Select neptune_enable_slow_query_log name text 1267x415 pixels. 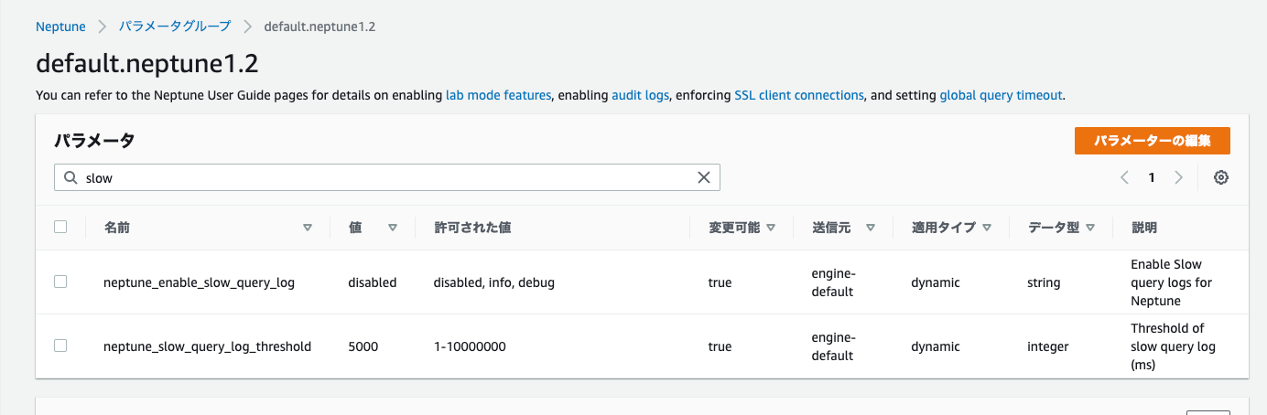[200, 282]
